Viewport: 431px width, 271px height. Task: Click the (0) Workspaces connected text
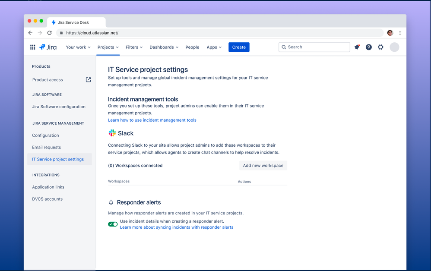(x=135, y=166)
